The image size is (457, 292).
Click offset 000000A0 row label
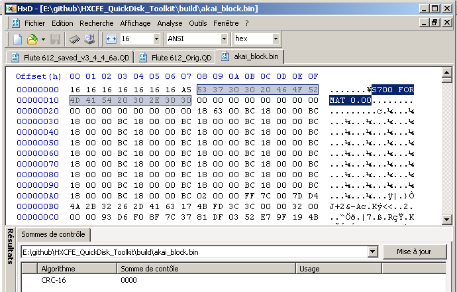click(x=38, y=196)
